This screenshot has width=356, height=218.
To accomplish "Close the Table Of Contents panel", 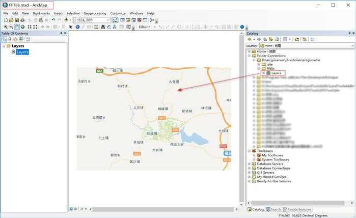I will (65, 33).
